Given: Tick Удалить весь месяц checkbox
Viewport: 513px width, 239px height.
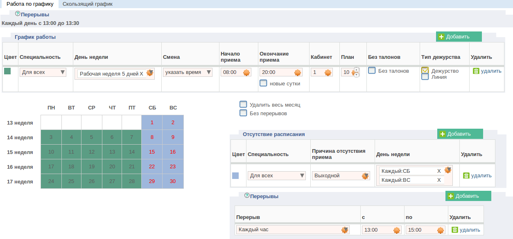Looking at the screenshot, I should [x=243, y=104].
